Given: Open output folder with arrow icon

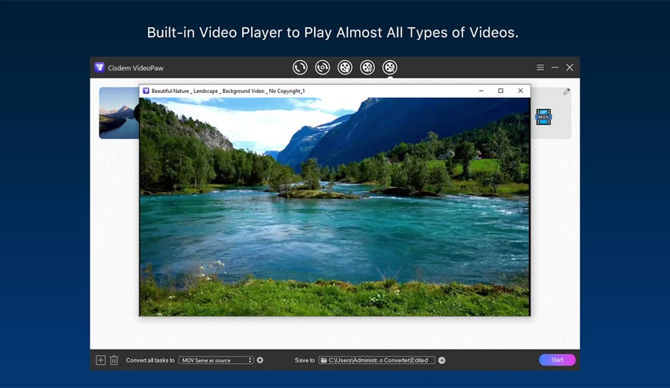Looking at the screenshot, I should click(x=442, y=360).
